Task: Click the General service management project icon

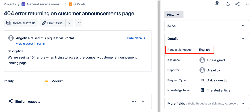Action: point(23,4)
